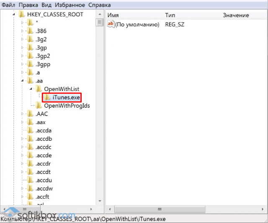Click the .a folder icon
This screenshot has width=268, height=223.
[x=30, y=72]
